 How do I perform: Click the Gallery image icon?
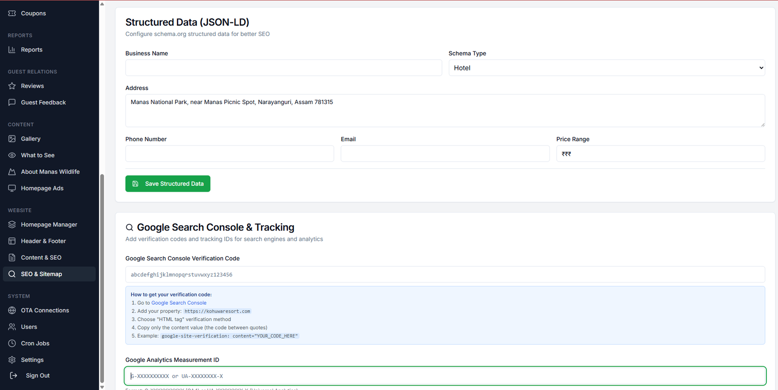(12, 139)
